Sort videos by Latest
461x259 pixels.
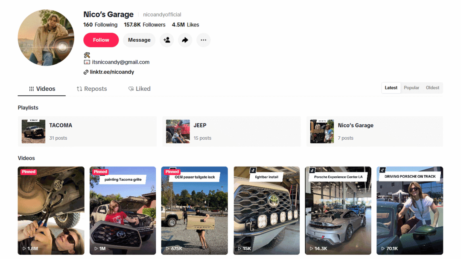pos(391,88)
